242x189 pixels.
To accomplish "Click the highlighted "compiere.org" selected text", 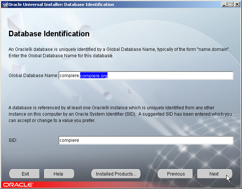I will point(94,76).
